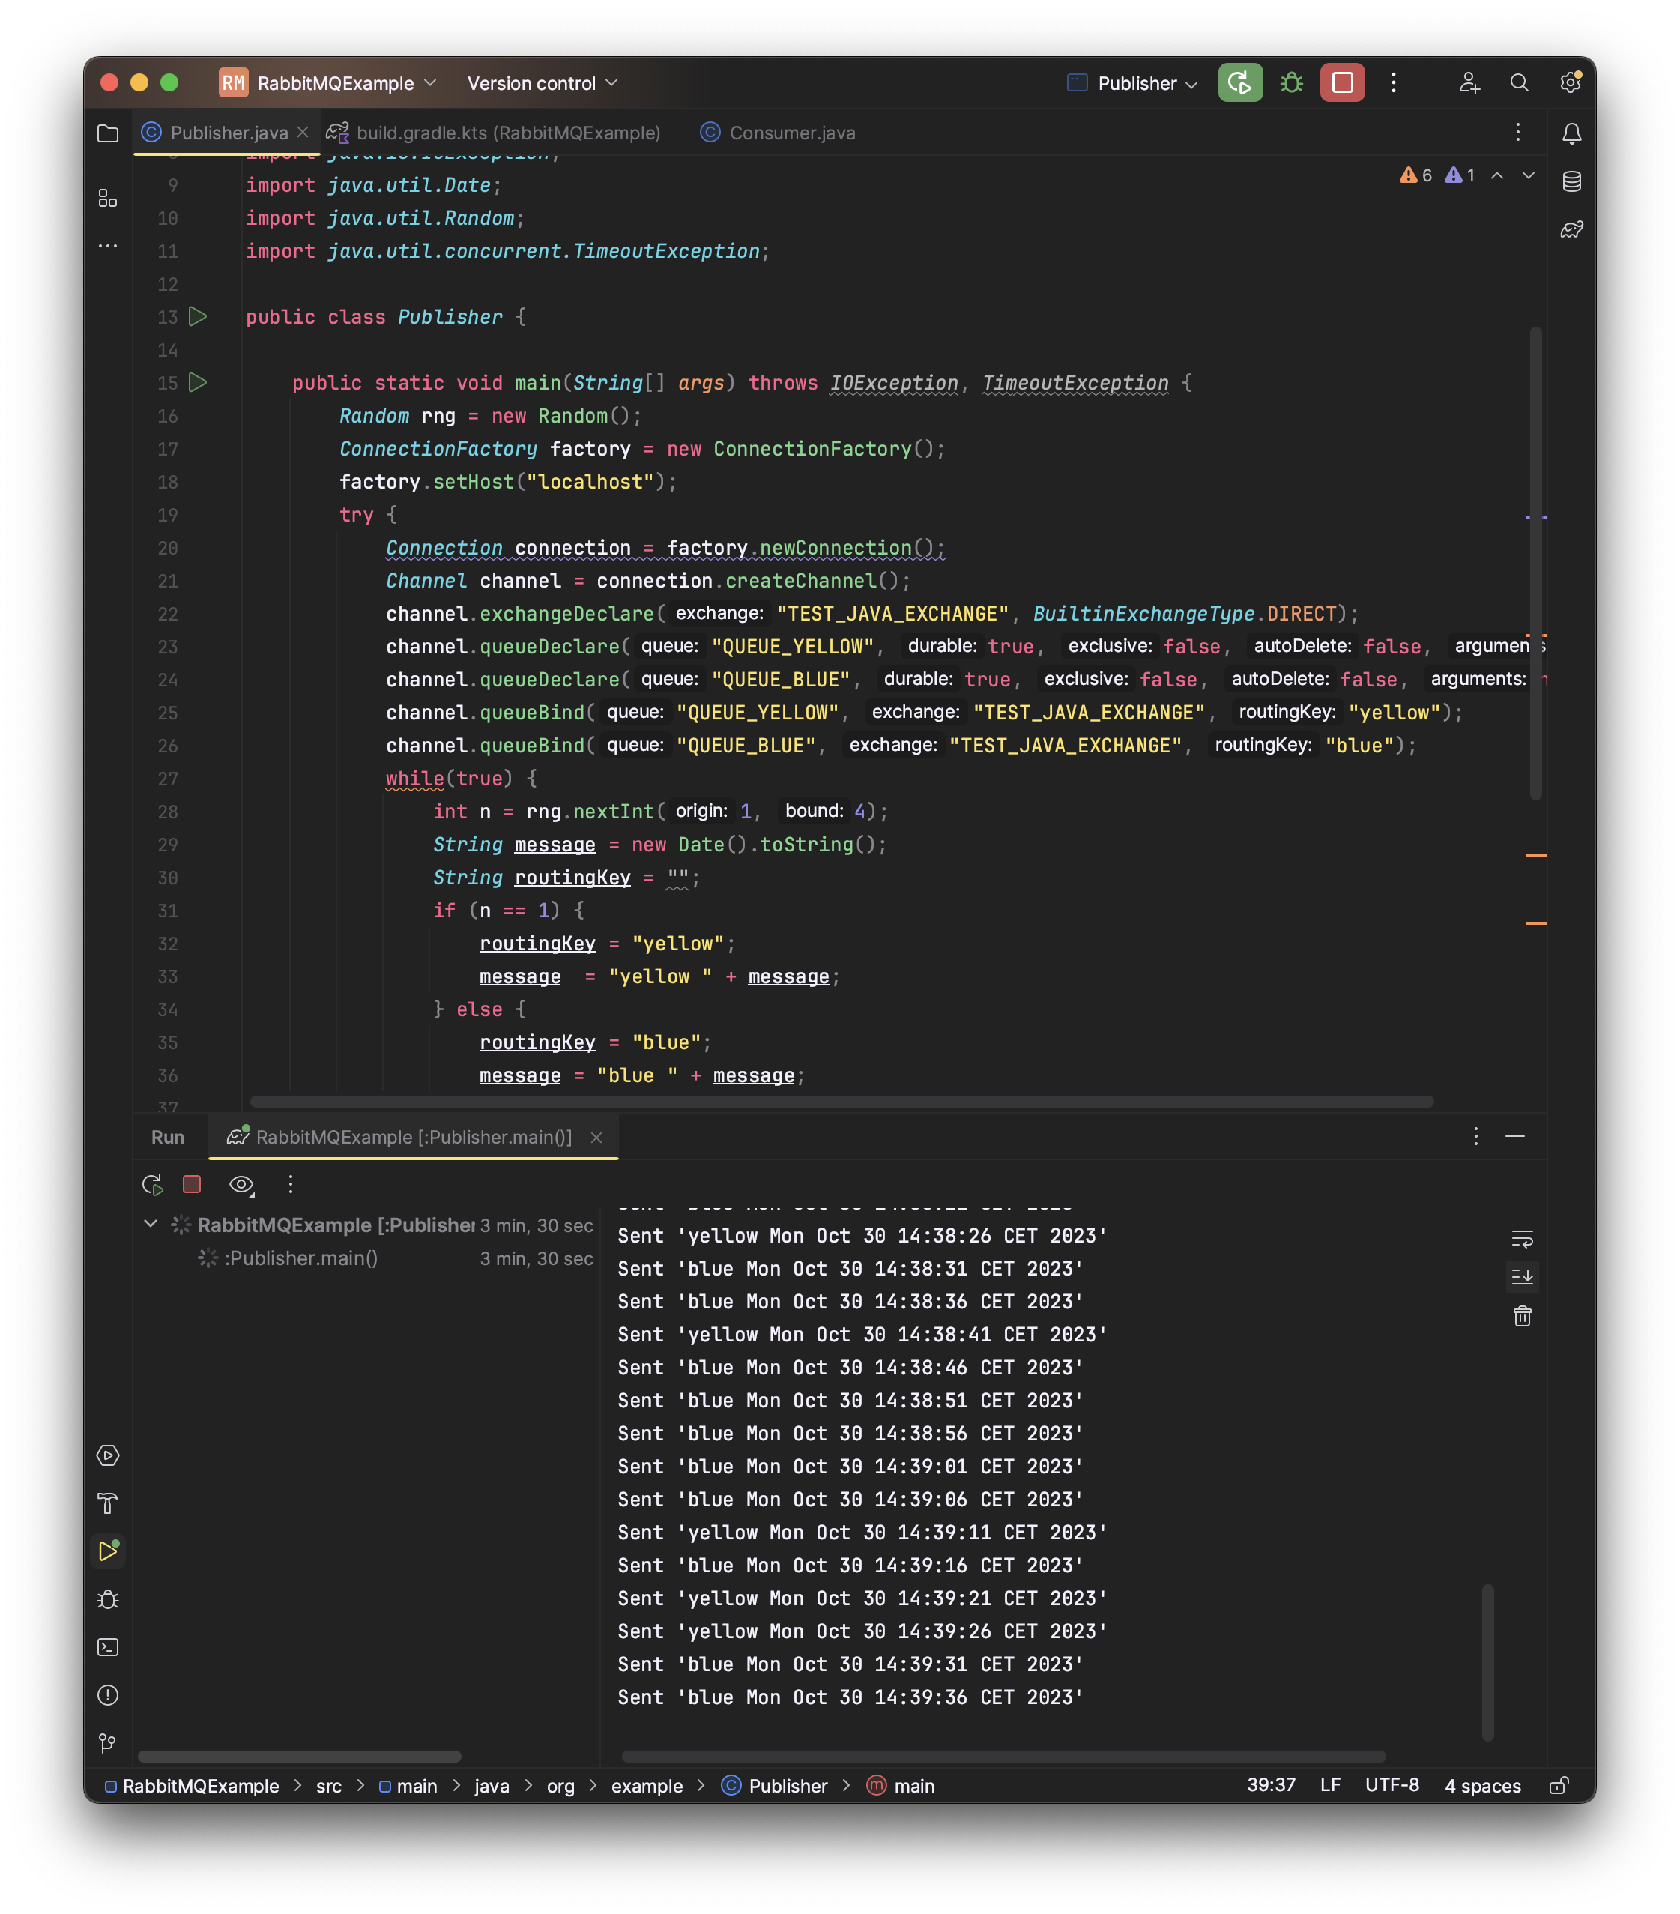Switch to the build.gradle.kts tab
The image size is (1680, 1914).
click(x=494, y=132)
